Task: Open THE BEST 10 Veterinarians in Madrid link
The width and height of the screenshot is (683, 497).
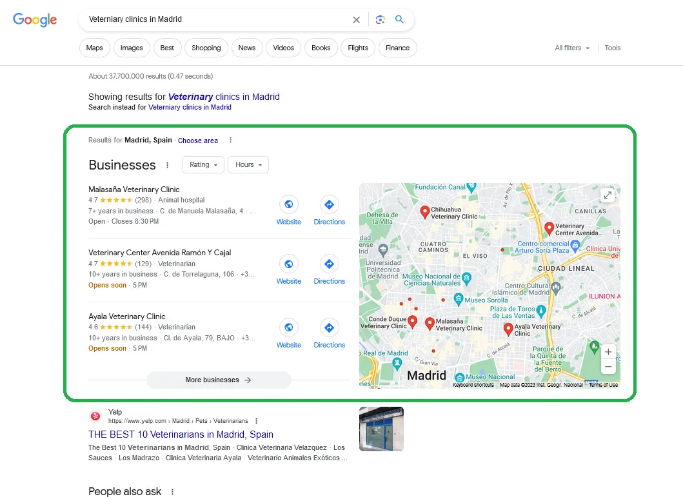Action: (181, 434)
